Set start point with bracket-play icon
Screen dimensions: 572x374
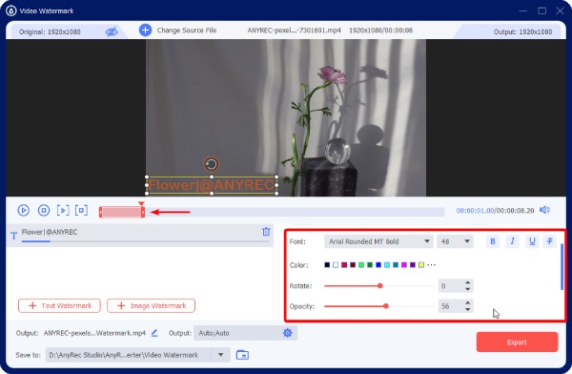coord(63,210)
